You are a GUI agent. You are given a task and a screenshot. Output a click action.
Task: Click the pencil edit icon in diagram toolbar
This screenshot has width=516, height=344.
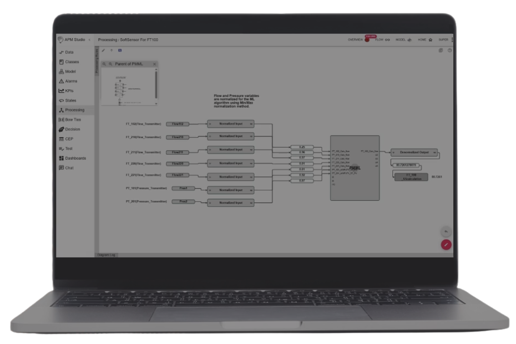tap(103, 50)
